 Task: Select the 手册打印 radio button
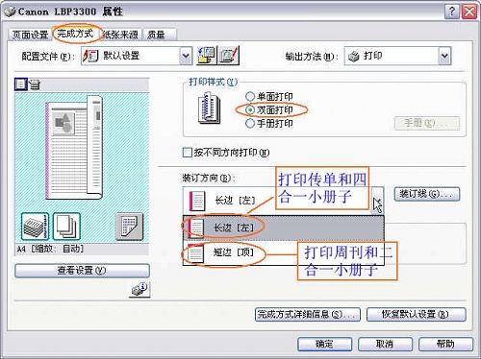250,123
